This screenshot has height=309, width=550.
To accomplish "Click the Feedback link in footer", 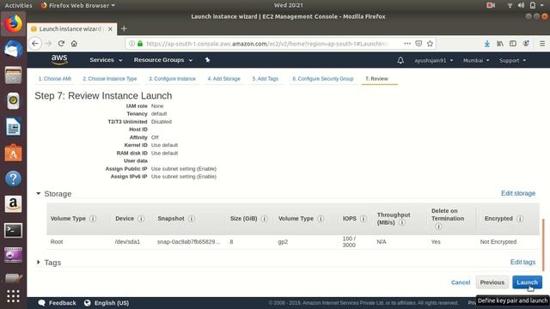I will click(58, 303).
